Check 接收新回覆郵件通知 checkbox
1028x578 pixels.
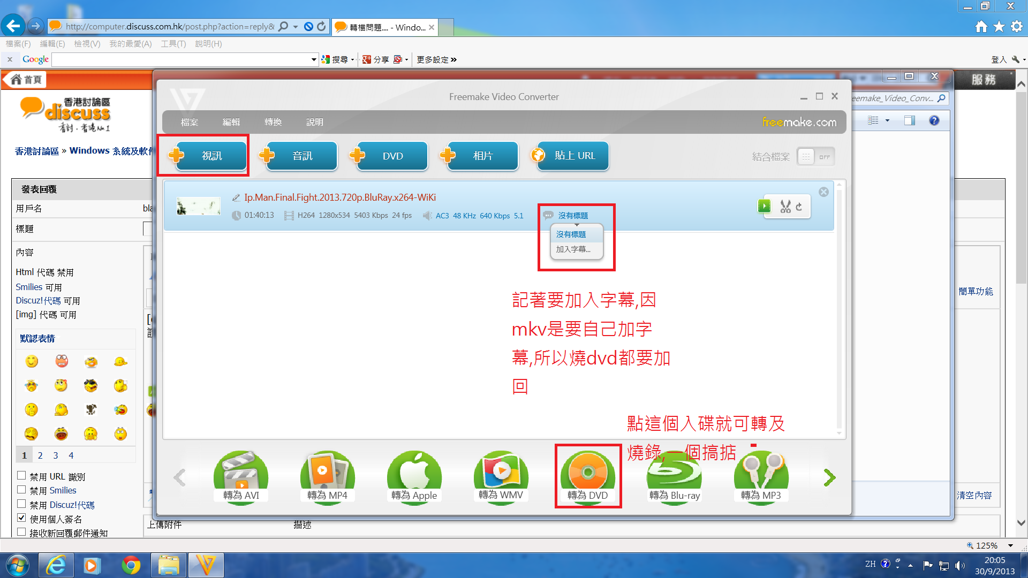21,532
